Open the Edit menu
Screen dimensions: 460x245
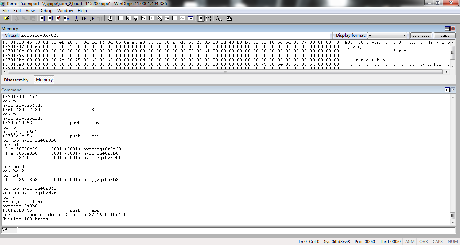[x=17, y=11]
